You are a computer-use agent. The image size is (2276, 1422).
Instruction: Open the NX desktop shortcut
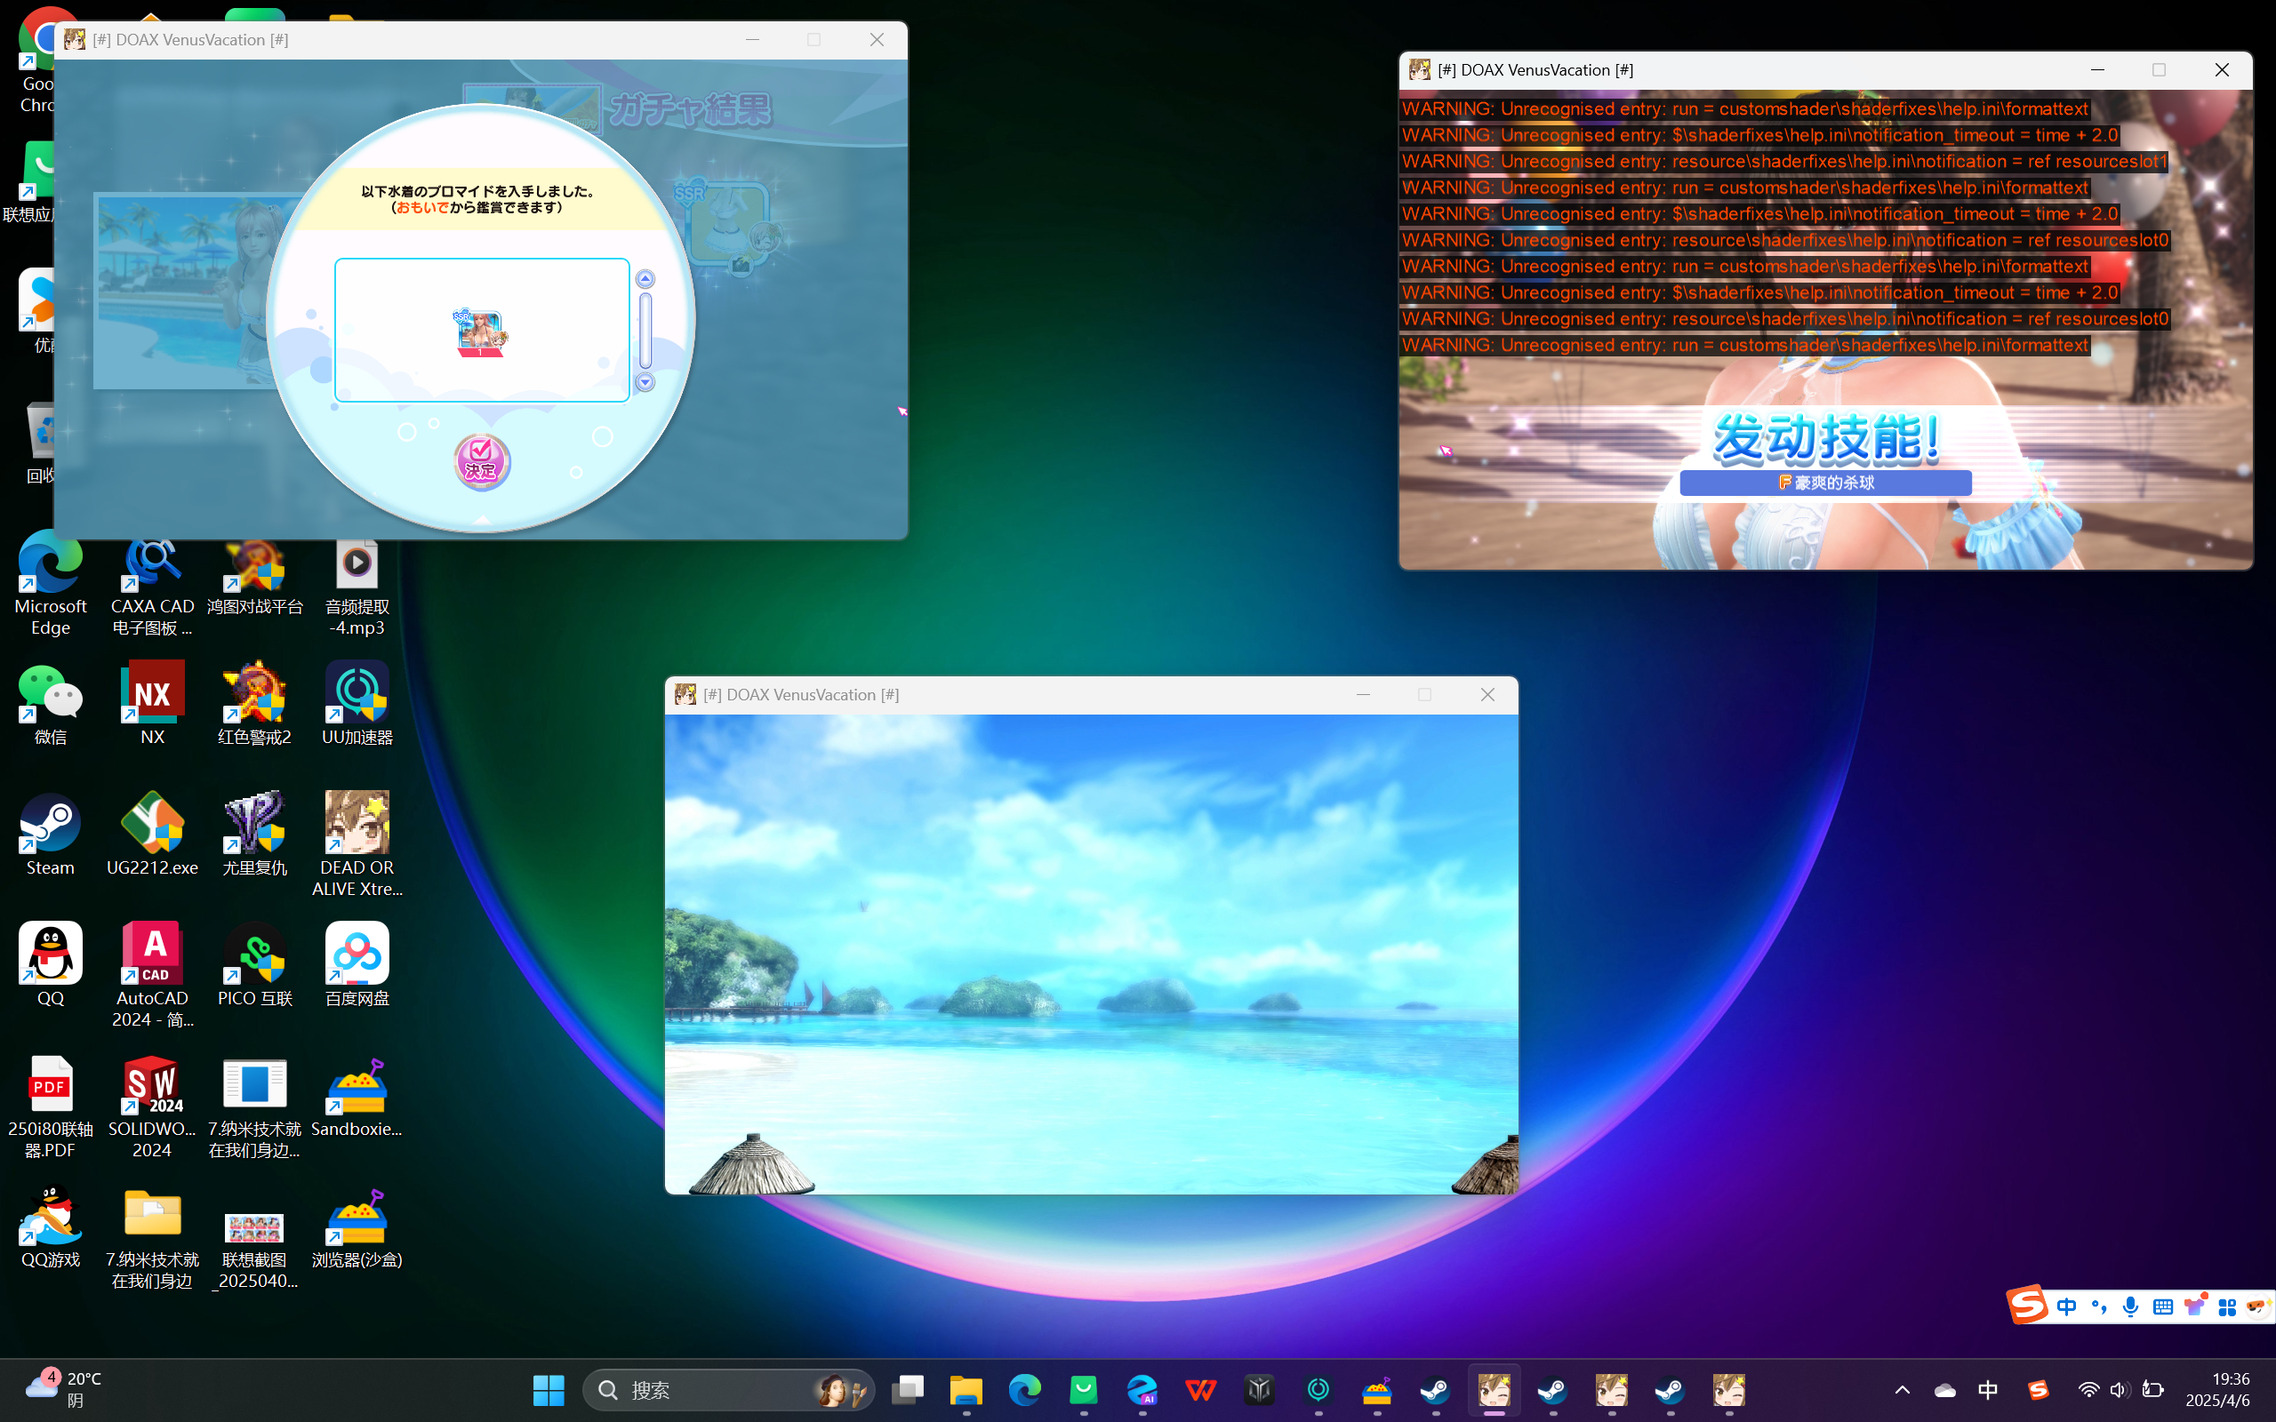coord(152,705)
